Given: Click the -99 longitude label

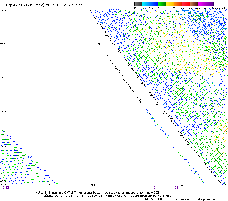Looking at the screenshot, I should [x=92, y=185].
